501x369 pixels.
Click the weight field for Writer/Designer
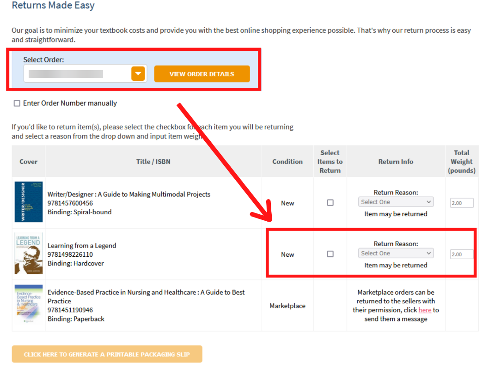[x=462, y=203]
